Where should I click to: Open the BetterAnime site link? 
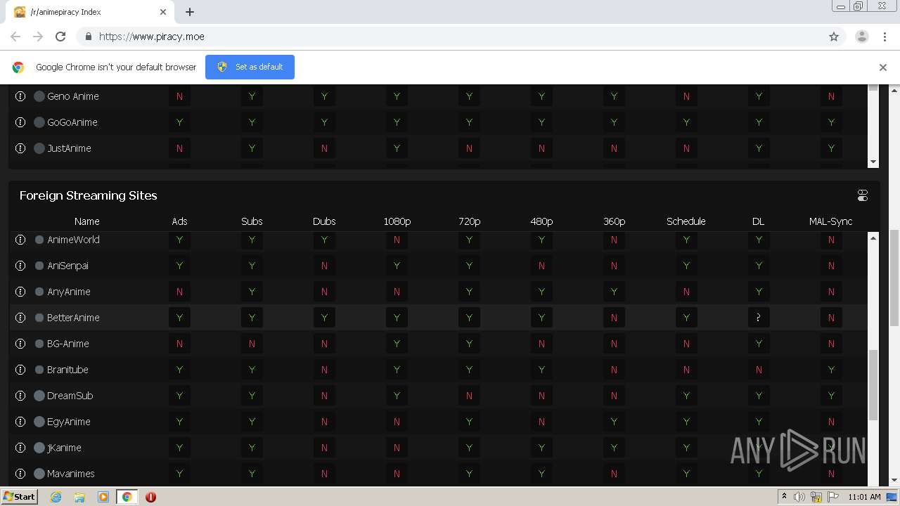(x=73, y=318)
